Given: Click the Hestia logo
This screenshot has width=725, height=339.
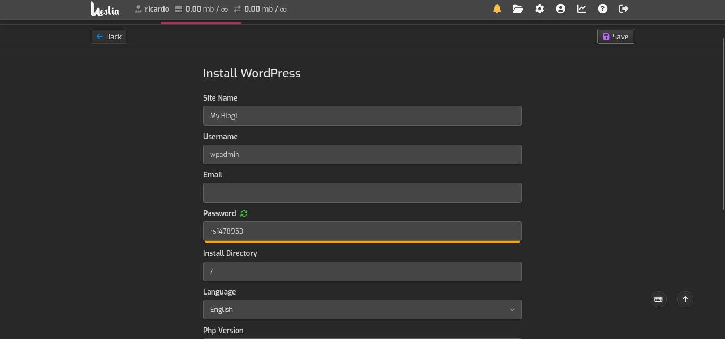Looking at the screenshot, I should click(105, 9).
